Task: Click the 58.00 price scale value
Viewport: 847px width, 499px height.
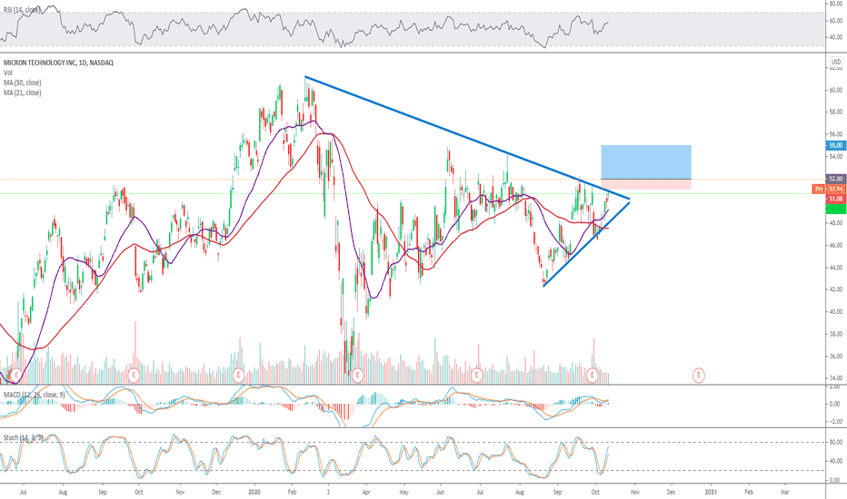Action: click(836, 113)
